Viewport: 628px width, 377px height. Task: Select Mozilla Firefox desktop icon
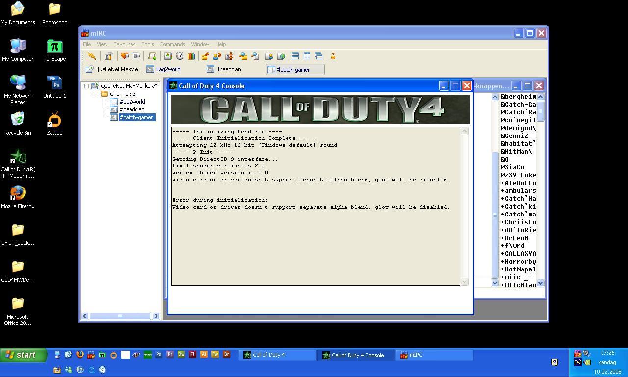point(18,197)
